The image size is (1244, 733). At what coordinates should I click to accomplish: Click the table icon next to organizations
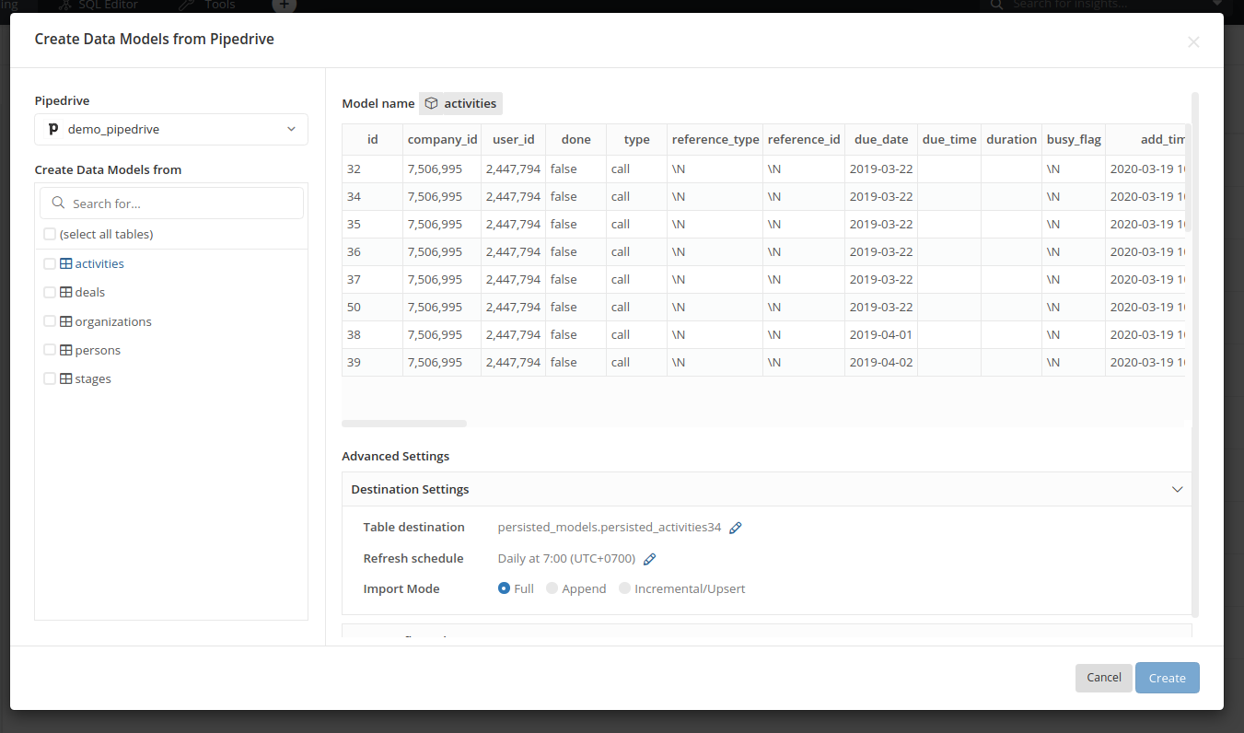point(65,321)
